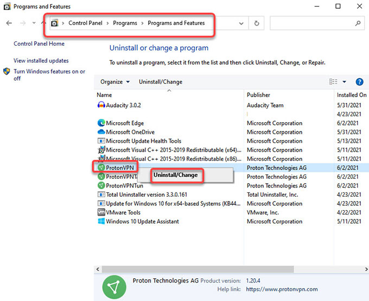
Task: Select the ProtonVPN entry name
Action: tap(120, 167)
